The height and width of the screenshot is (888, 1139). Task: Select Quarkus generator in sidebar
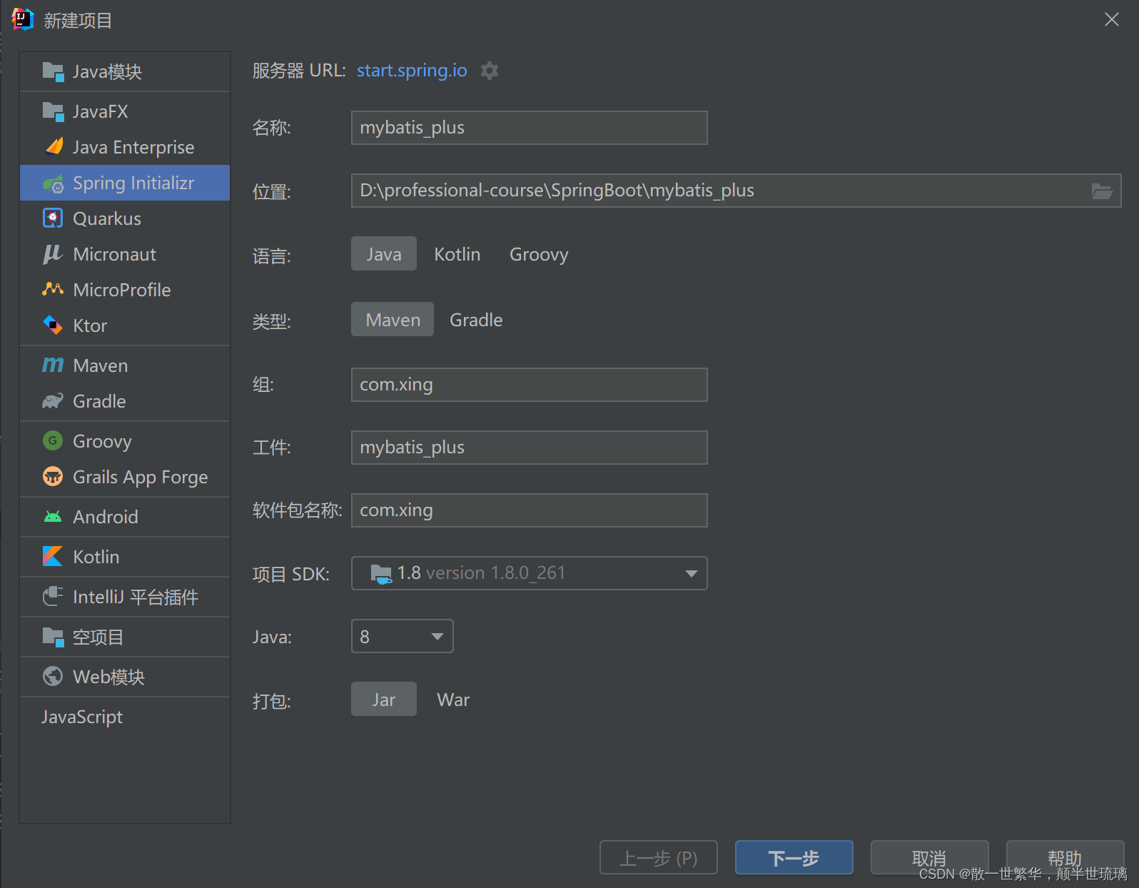125,218
